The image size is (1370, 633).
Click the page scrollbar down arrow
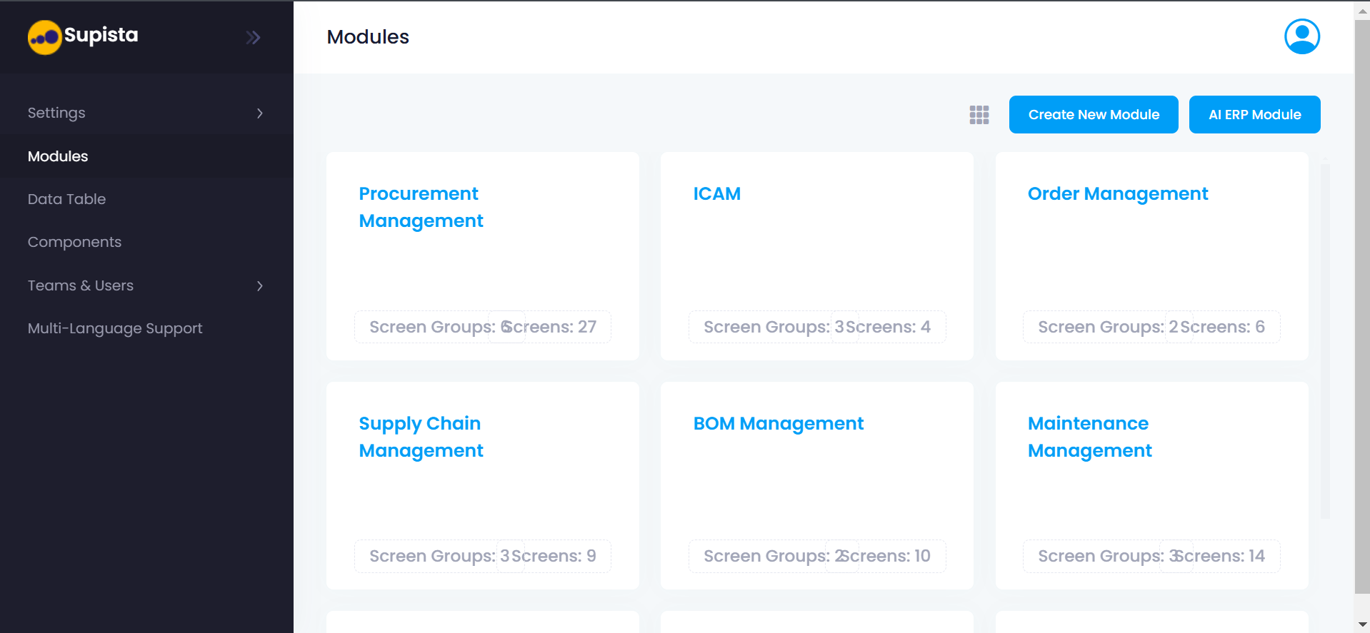pos(1362,624)
